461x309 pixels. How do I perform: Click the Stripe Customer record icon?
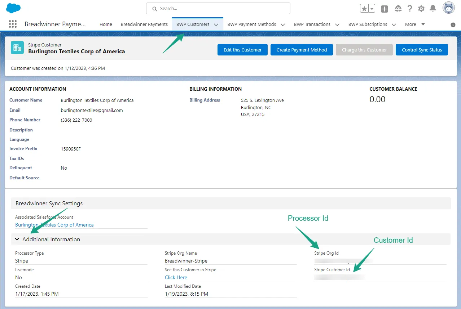point(17,48)
